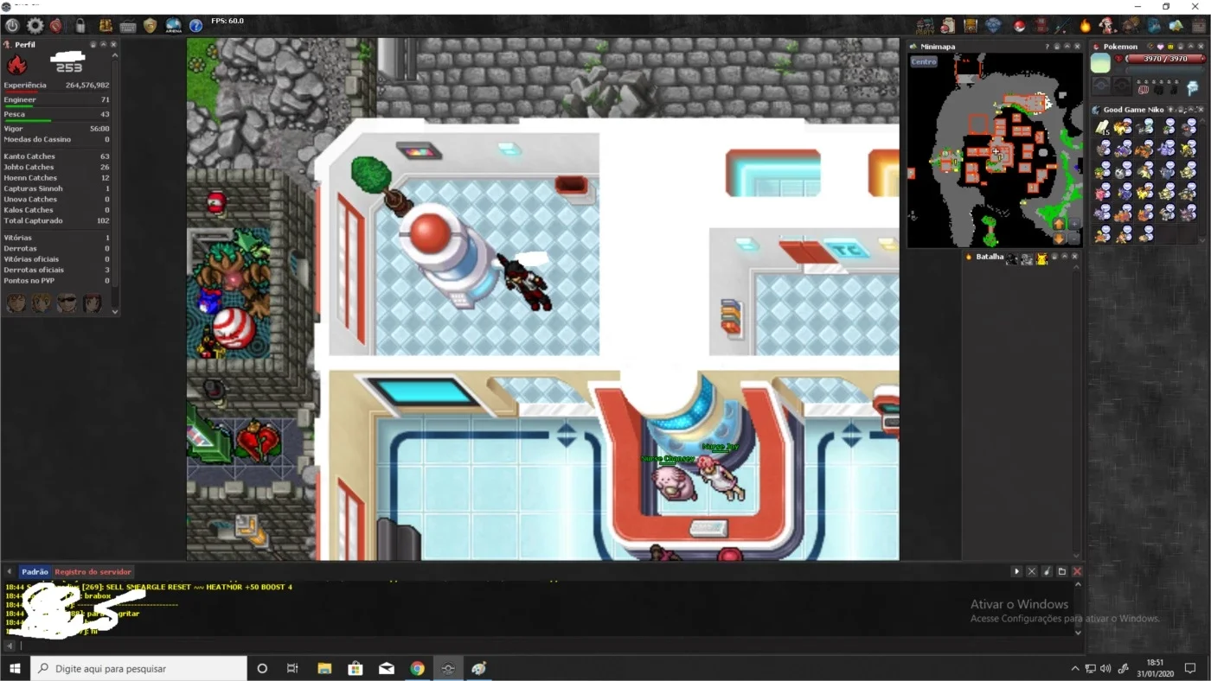Open the Minimapa help question mark
Screen dimensions: 1211x681
(x=1048, y=47)
